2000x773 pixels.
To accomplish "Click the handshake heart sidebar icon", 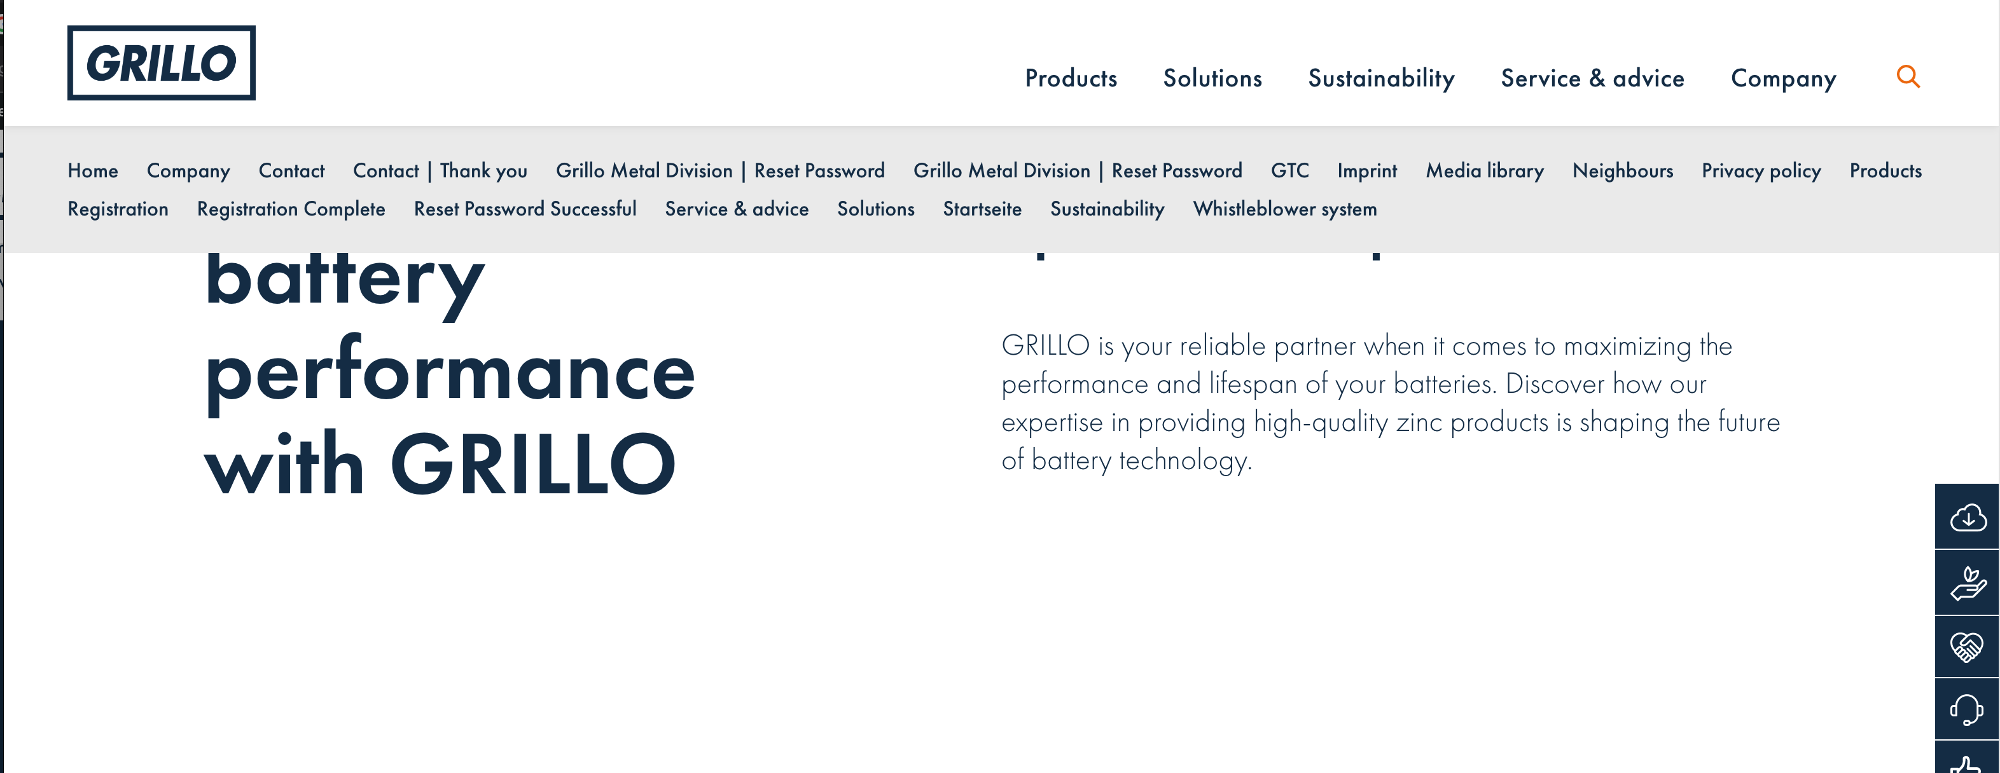I will [x=1968, y=646].
